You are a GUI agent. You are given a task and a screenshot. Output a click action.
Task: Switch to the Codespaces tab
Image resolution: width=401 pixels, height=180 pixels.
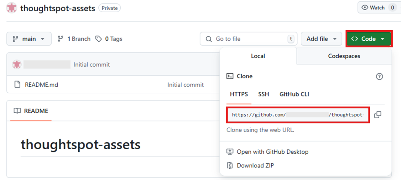[344, 56]
